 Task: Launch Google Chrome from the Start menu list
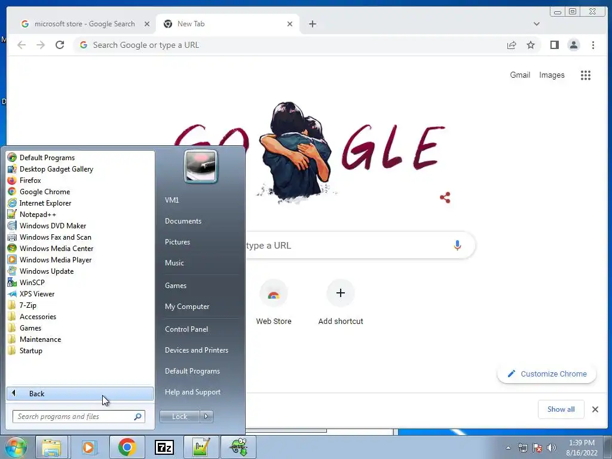pos(39,192)
